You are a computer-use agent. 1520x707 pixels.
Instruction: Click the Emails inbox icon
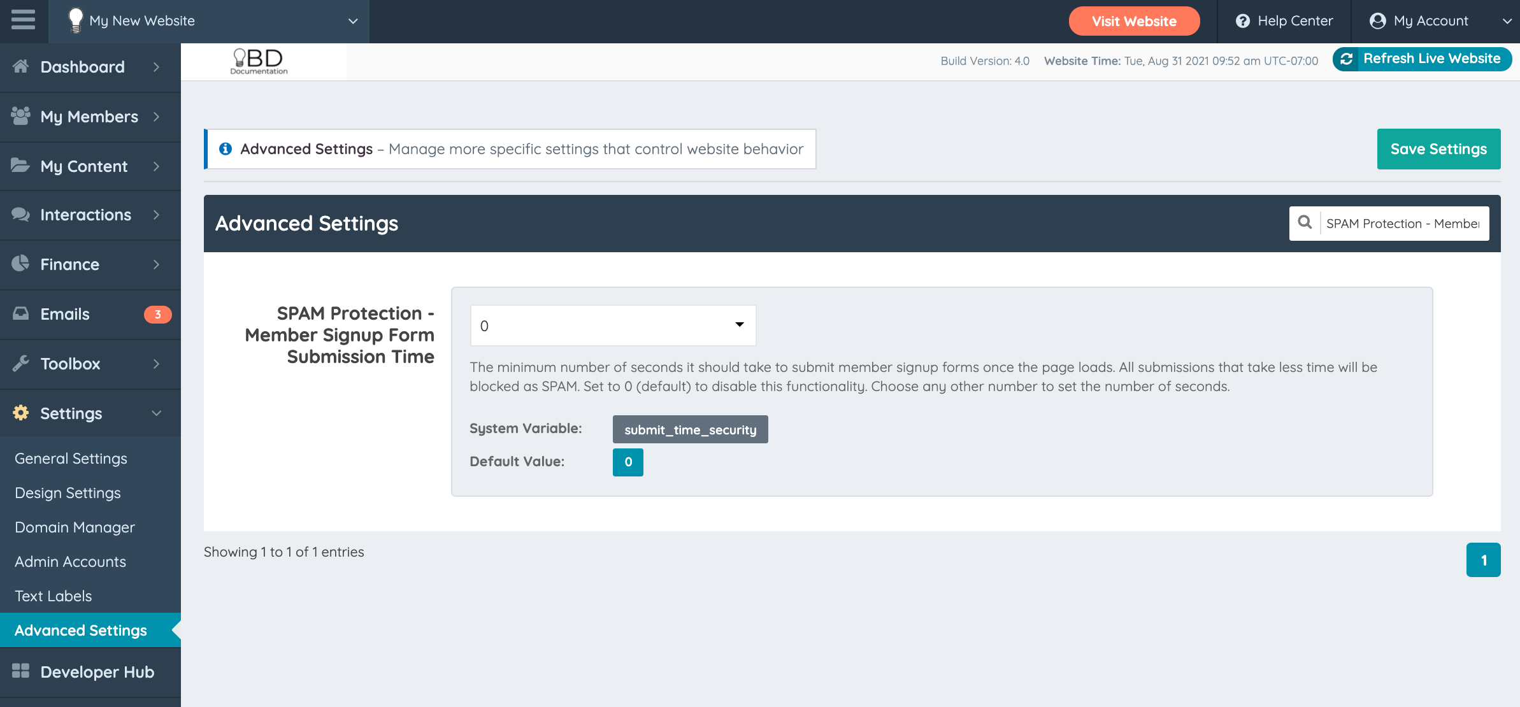20,313
